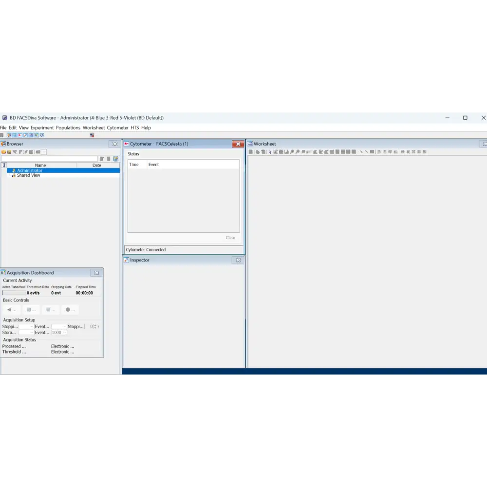Close the Inspector panel
This screenshot has height=487, width=487.
[x=238, y=260]
